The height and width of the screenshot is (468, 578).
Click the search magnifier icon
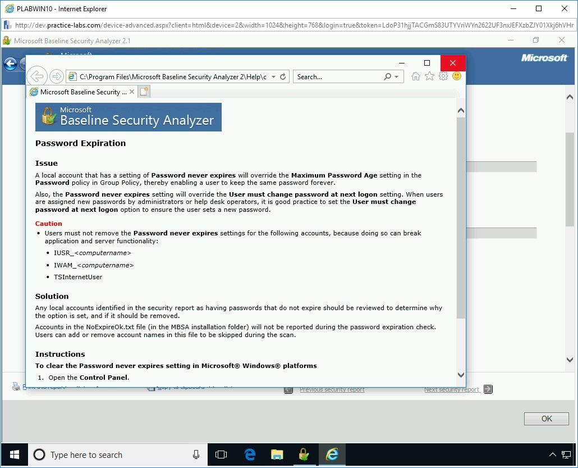tap(387, 76)
